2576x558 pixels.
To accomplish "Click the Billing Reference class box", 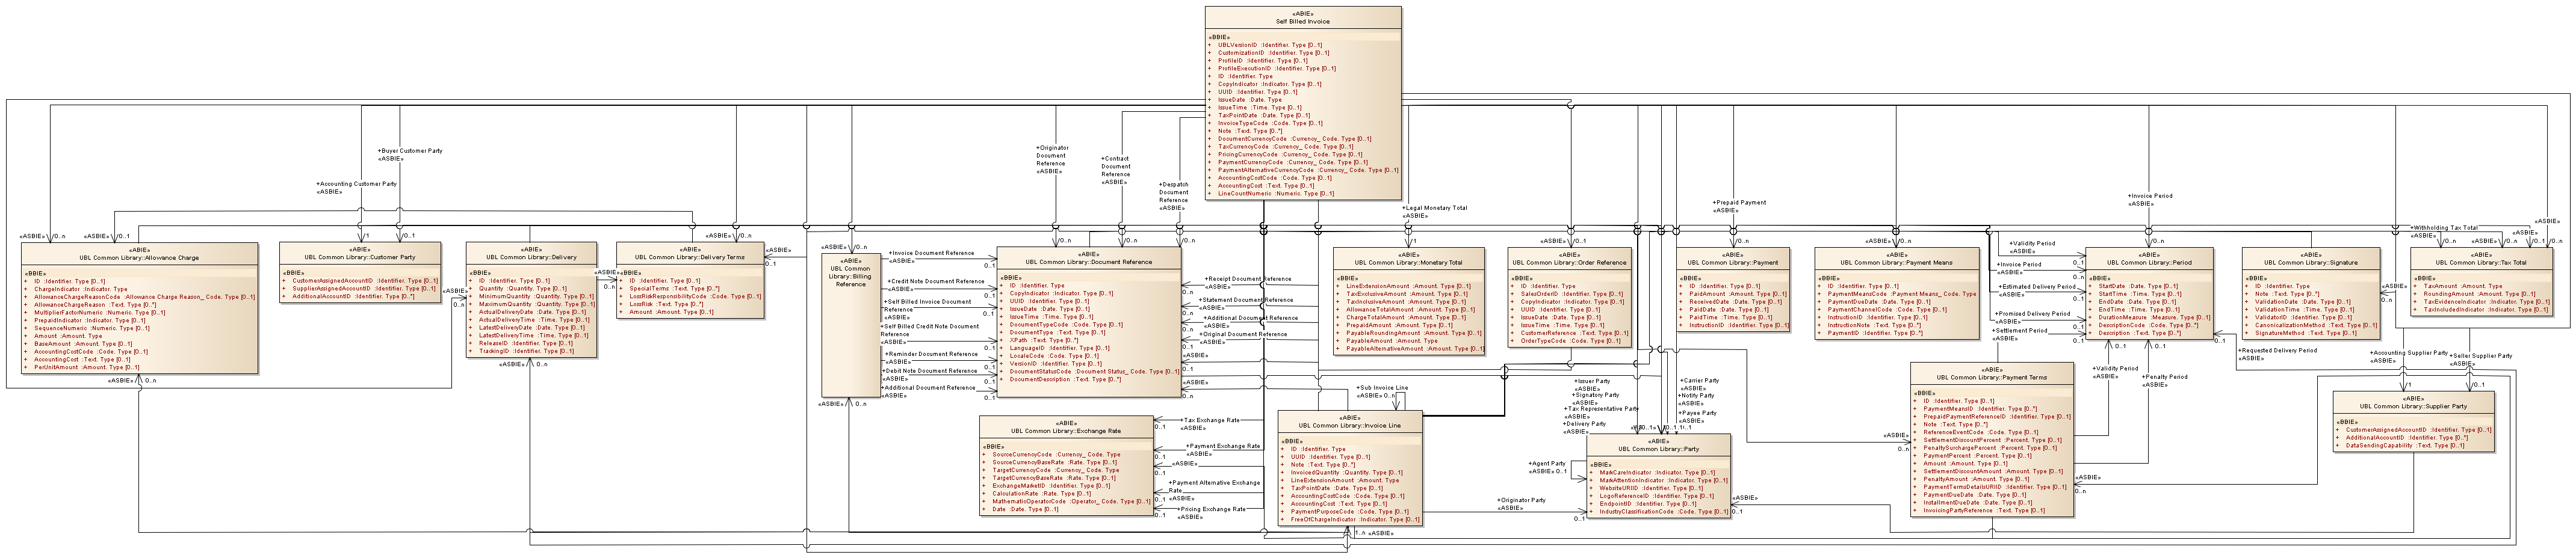I will click(850, 275).
